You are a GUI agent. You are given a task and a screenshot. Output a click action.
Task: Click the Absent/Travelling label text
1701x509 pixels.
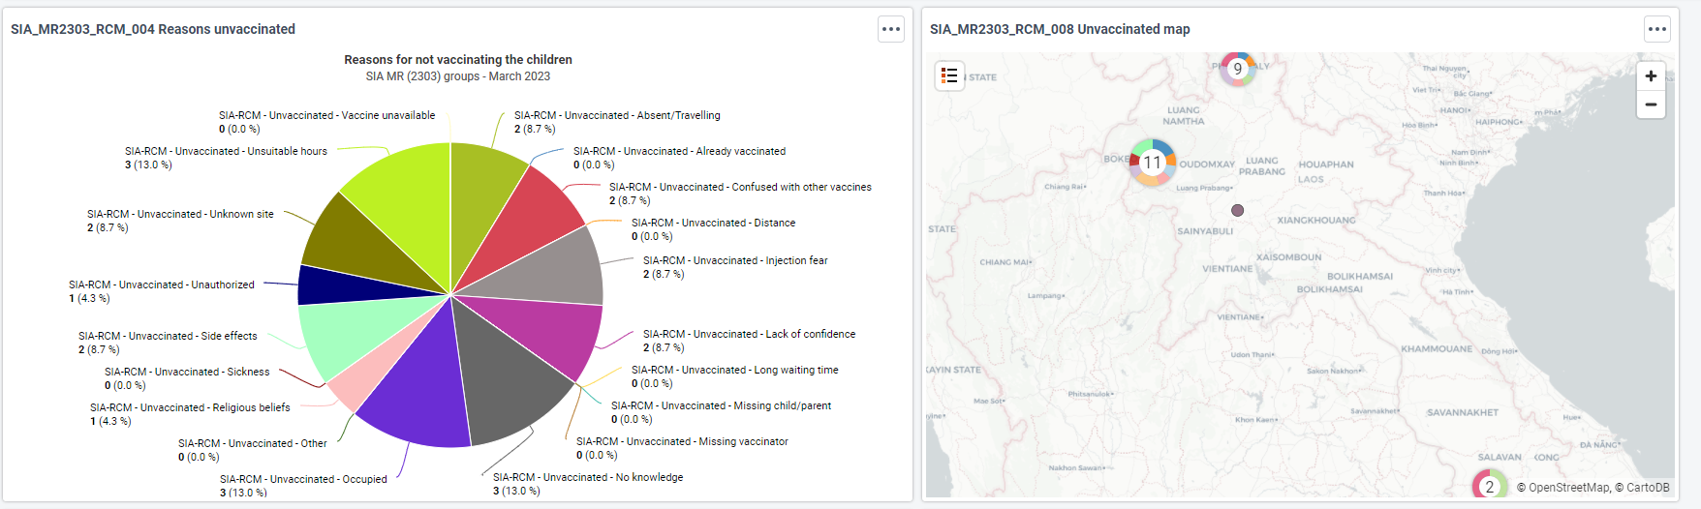click(x=617, y=115)
